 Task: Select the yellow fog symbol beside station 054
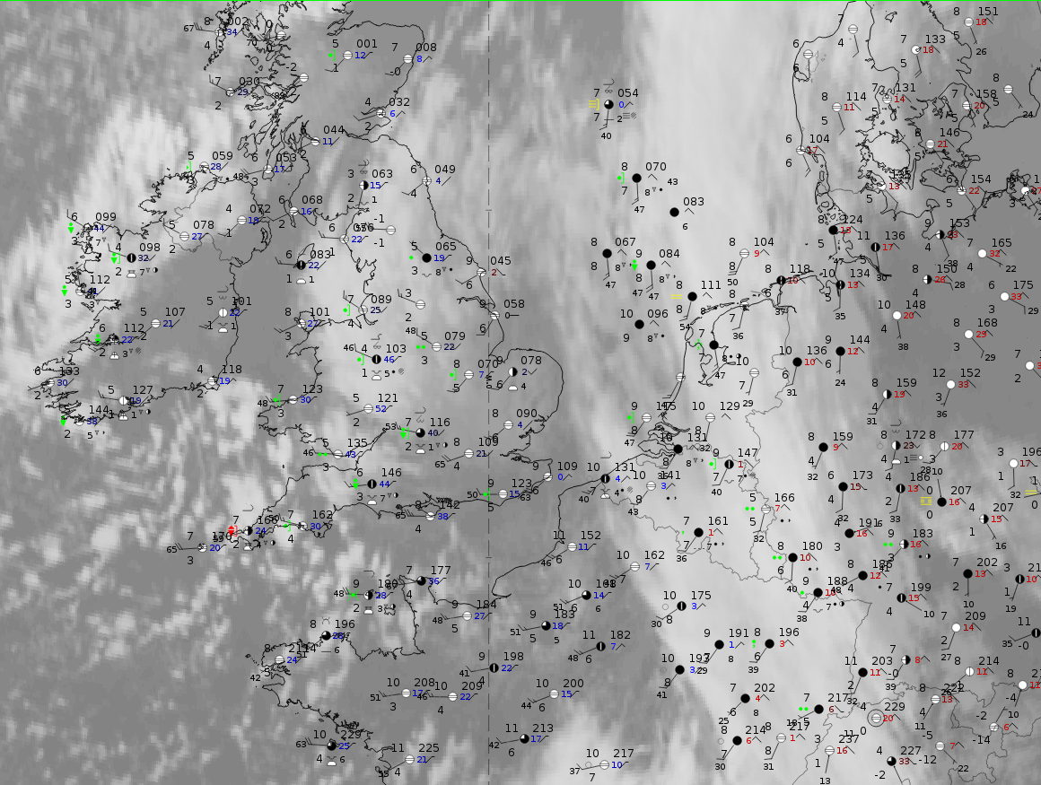coord(593,104)
